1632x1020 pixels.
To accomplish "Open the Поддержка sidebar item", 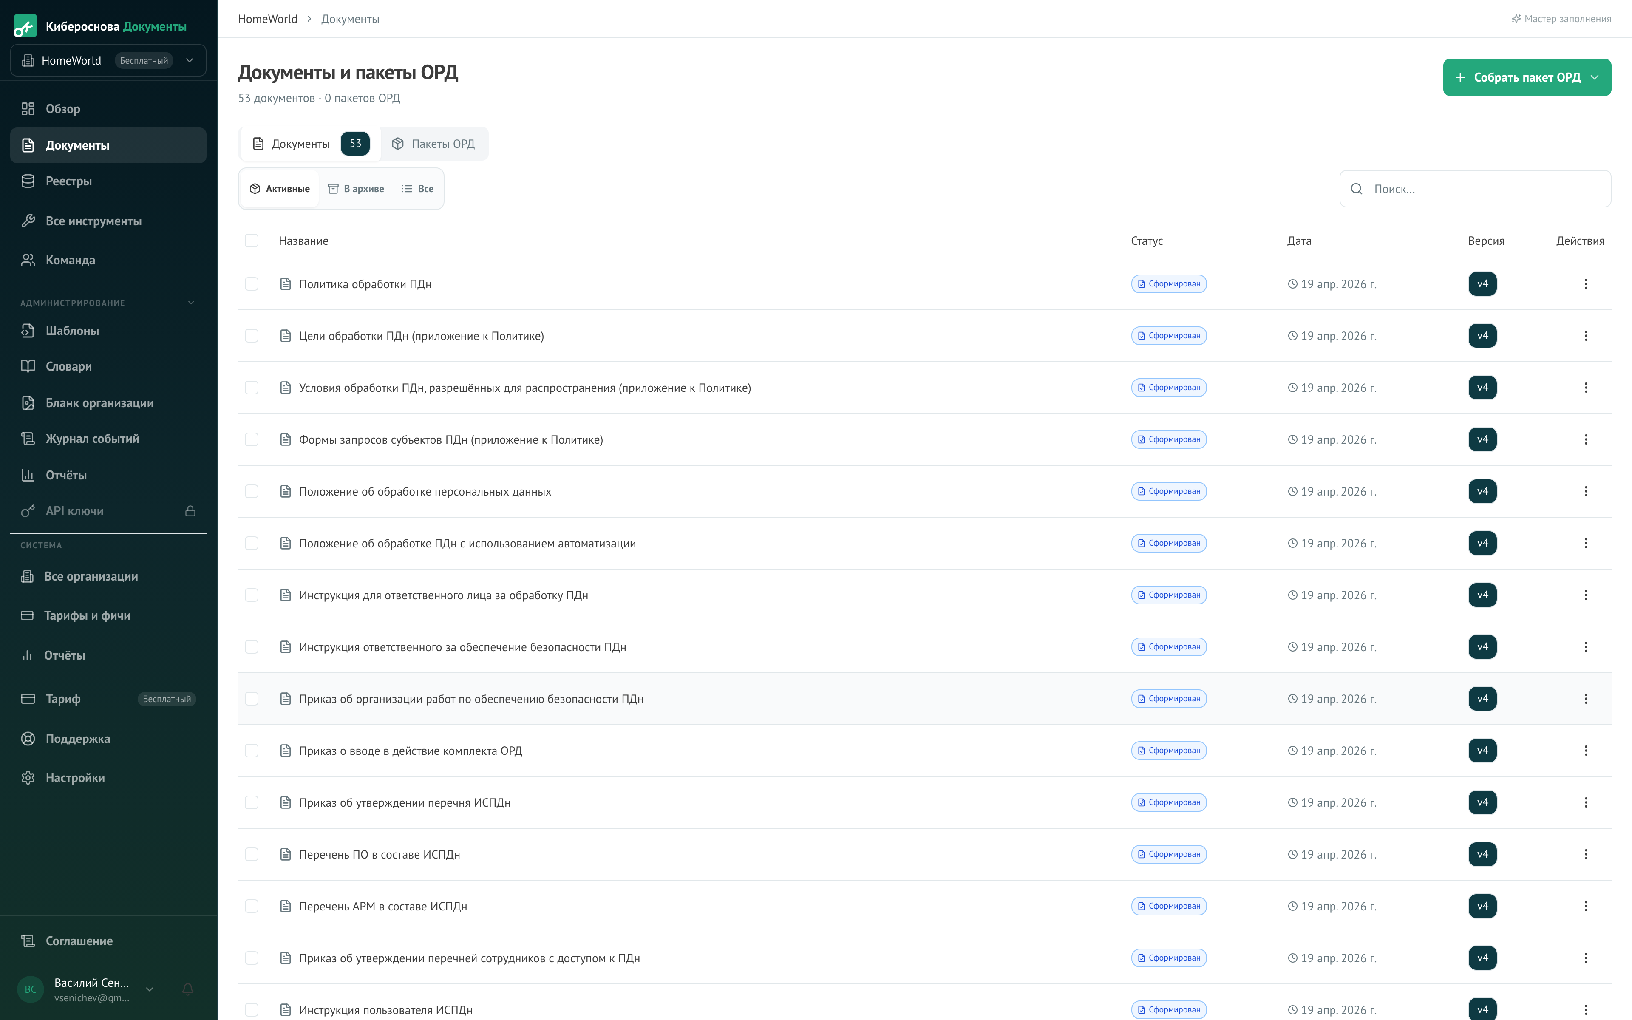I will [x=77, y=738].
